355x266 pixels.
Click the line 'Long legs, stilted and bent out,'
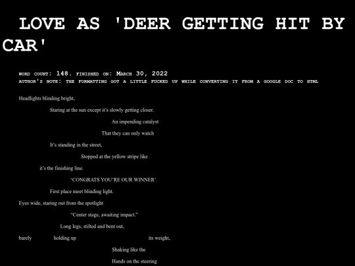92,227
